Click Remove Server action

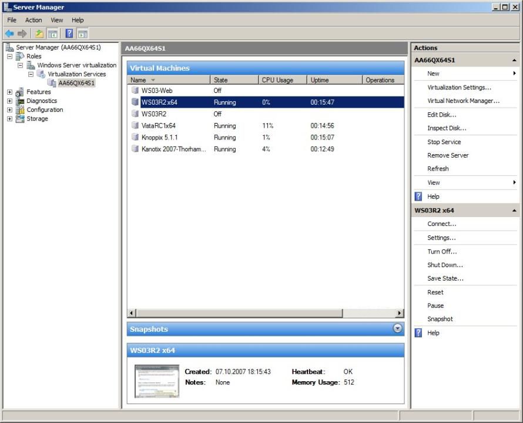click(448, 155)
